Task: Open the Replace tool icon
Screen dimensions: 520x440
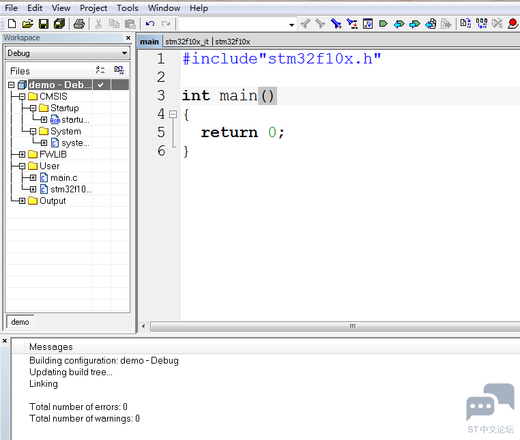Action: [352, 24]
